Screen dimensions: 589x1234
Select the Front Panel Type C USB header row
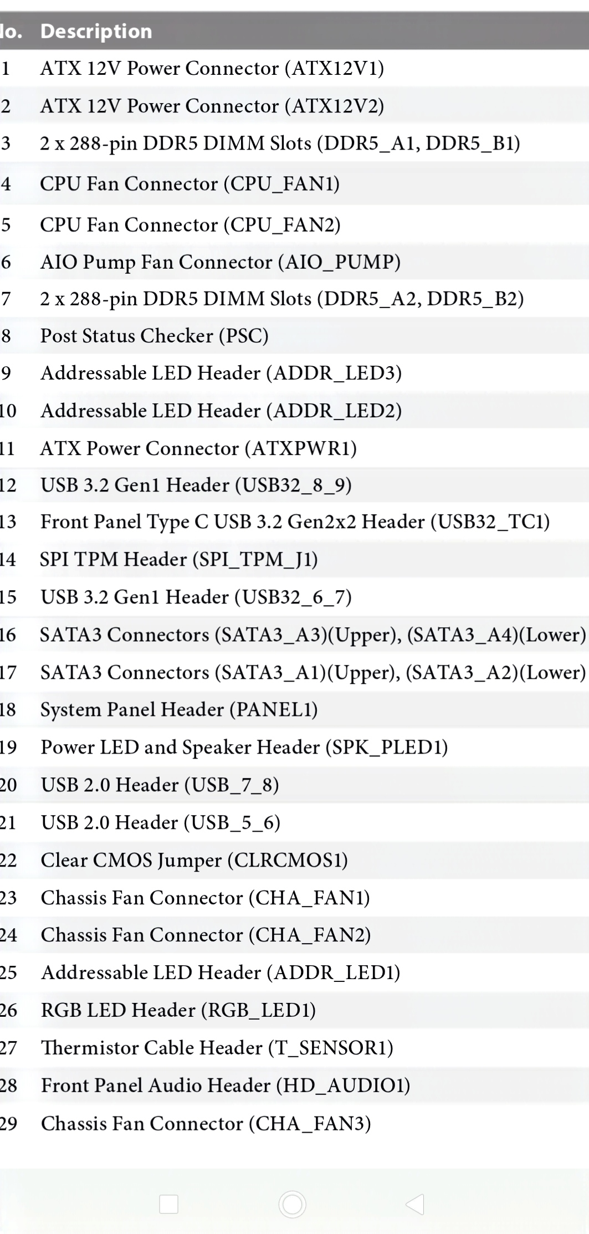(295, 522)
